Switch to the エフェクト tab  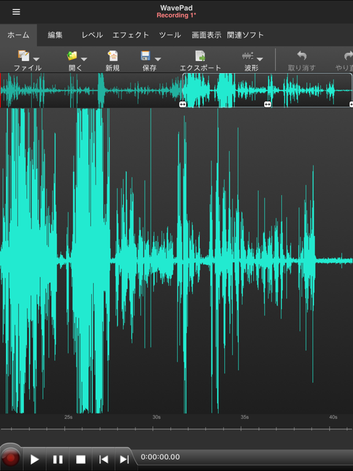(x=131, y=35)
